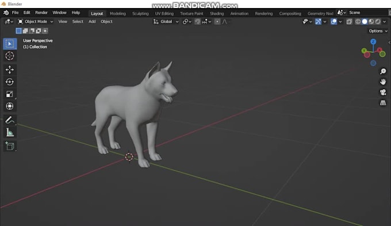Select the Select Box tool
391x226 pixels.
coord(10,44)
